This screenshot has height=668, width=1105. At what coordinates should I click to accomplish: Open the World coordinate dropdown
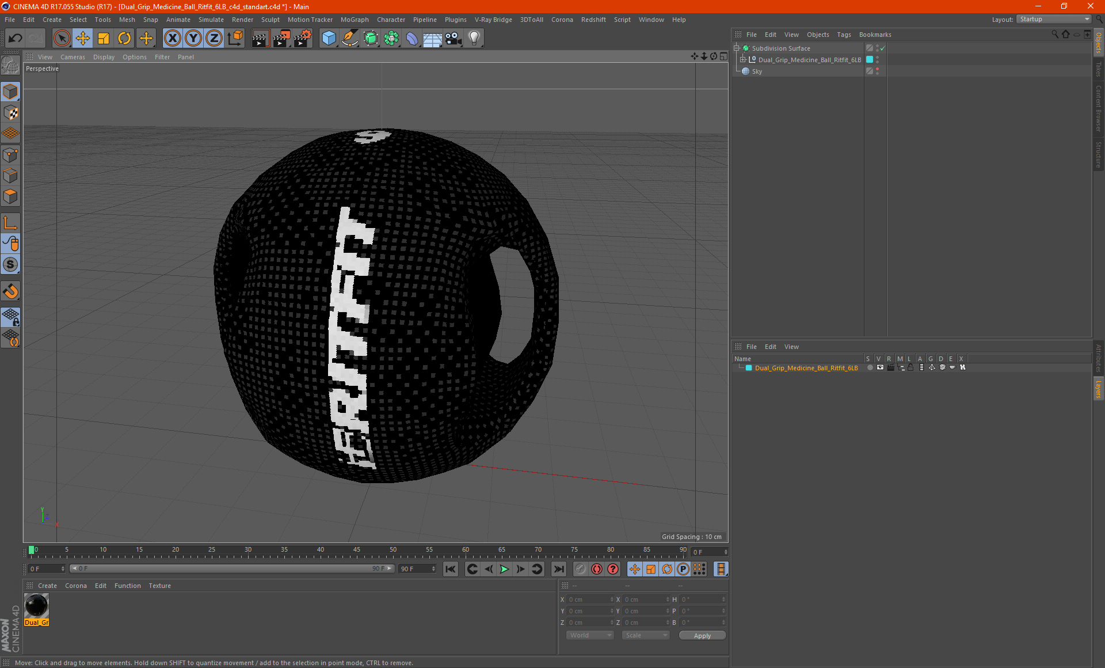[590, 635]
